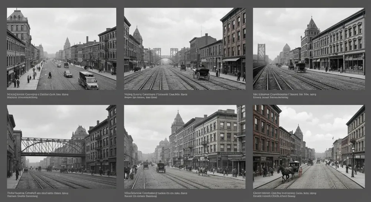Click the suspension bridge tower in the top-right photo
371x202 pixels.
coord(261,52)
